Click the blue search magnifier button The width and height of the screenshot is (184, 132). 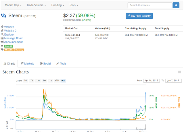(176, 5)
